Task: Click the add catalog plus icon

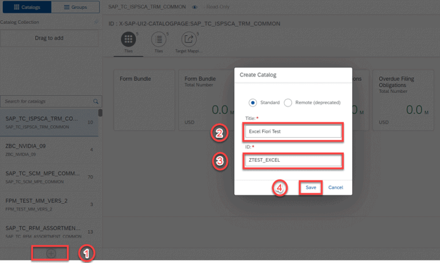Action: tap(50, 253)
